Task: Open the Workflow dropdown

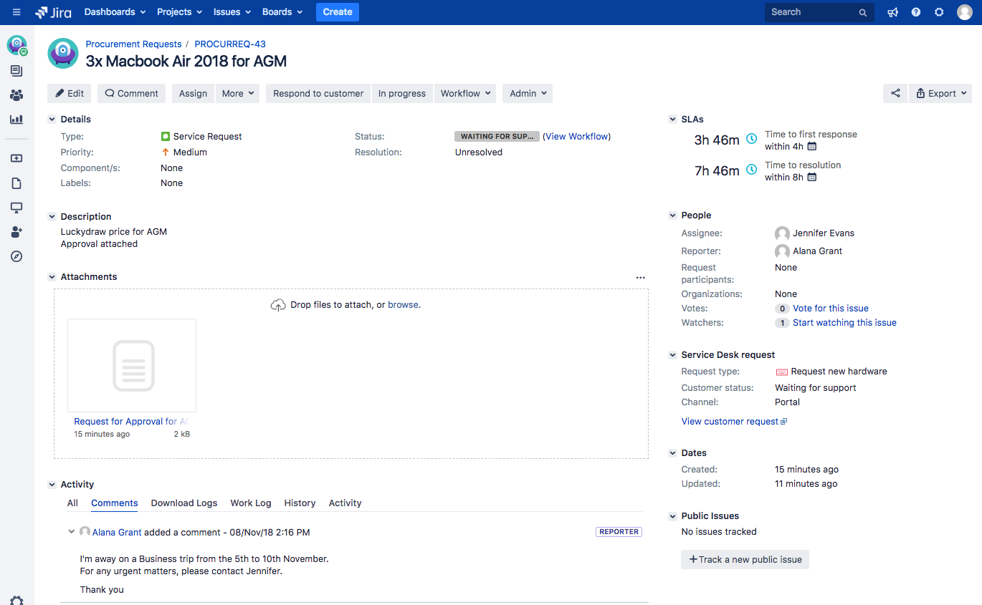Action: click(x=465, y=93)
